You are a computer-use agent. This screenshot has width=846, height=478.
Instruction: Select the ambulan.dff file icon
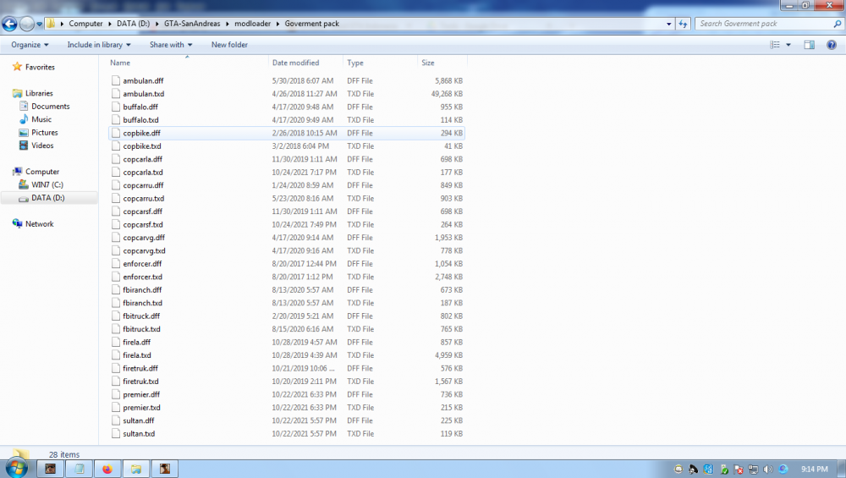[115, 80]
